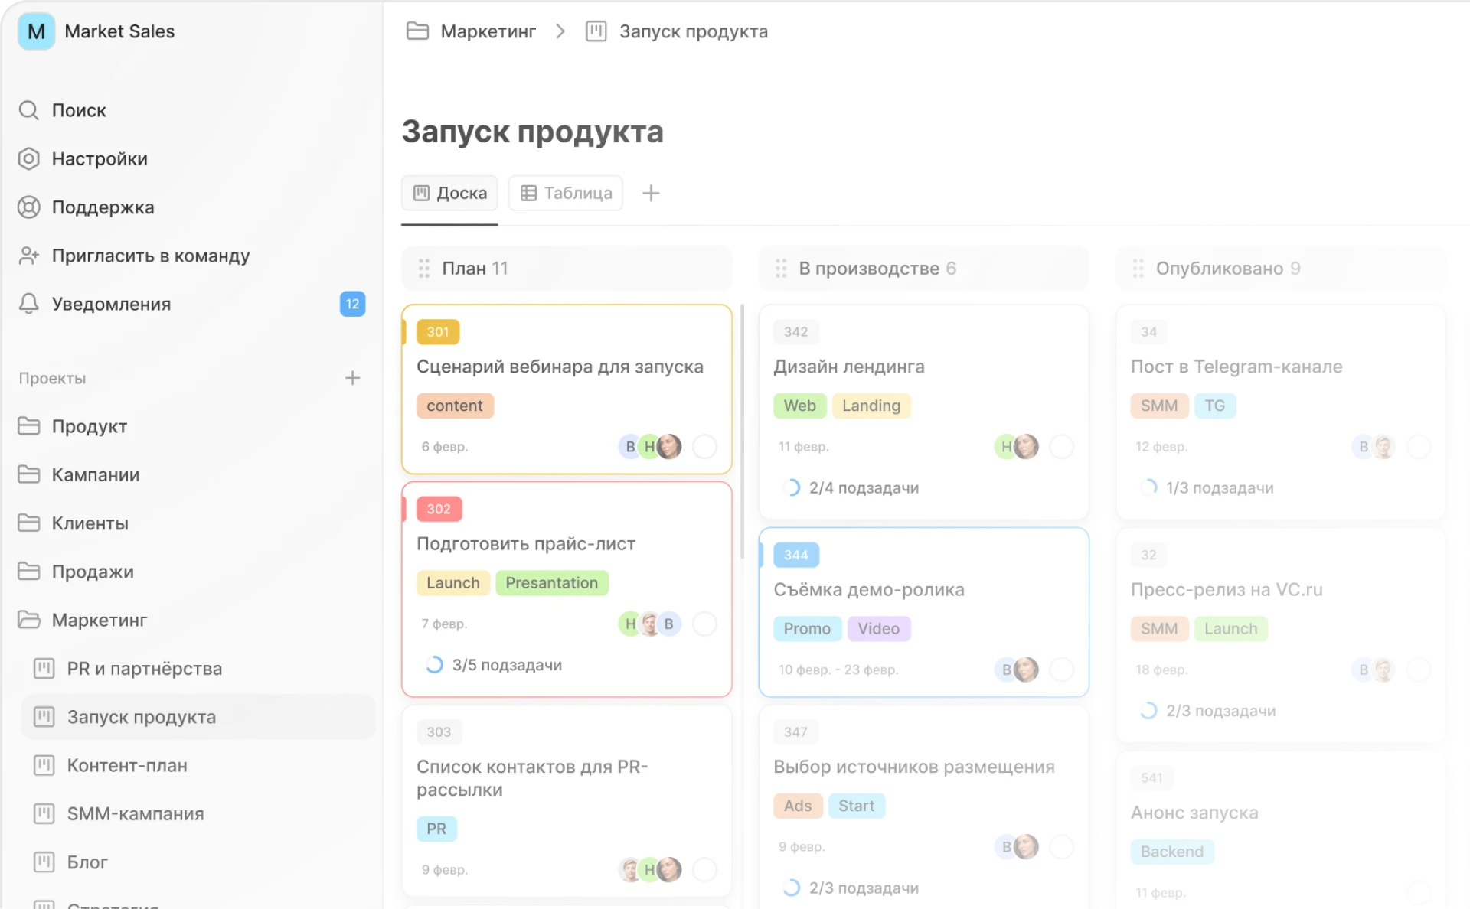Viewport: 1470px width, 909px height.
Task: Click Пригласить в команду invite icon
Action: 29,256
